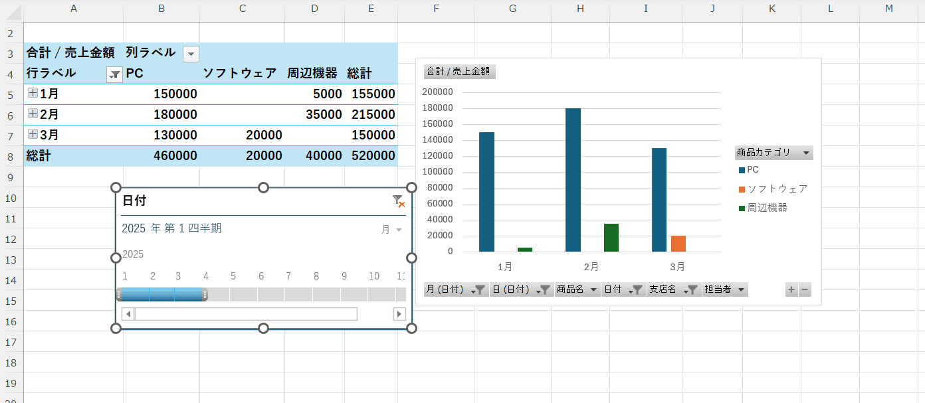Open 商品カテゴリ legend field dropdown
925x403 pixels.
[x=773, y=153]
